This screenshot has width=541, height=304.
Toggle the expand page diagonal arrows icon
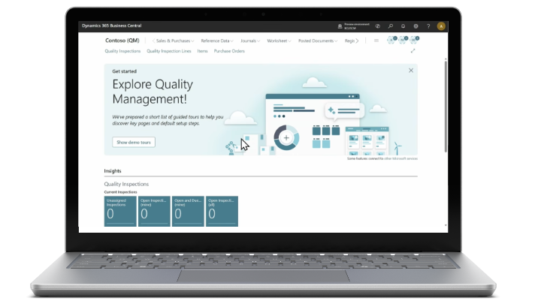coord(413,51)
